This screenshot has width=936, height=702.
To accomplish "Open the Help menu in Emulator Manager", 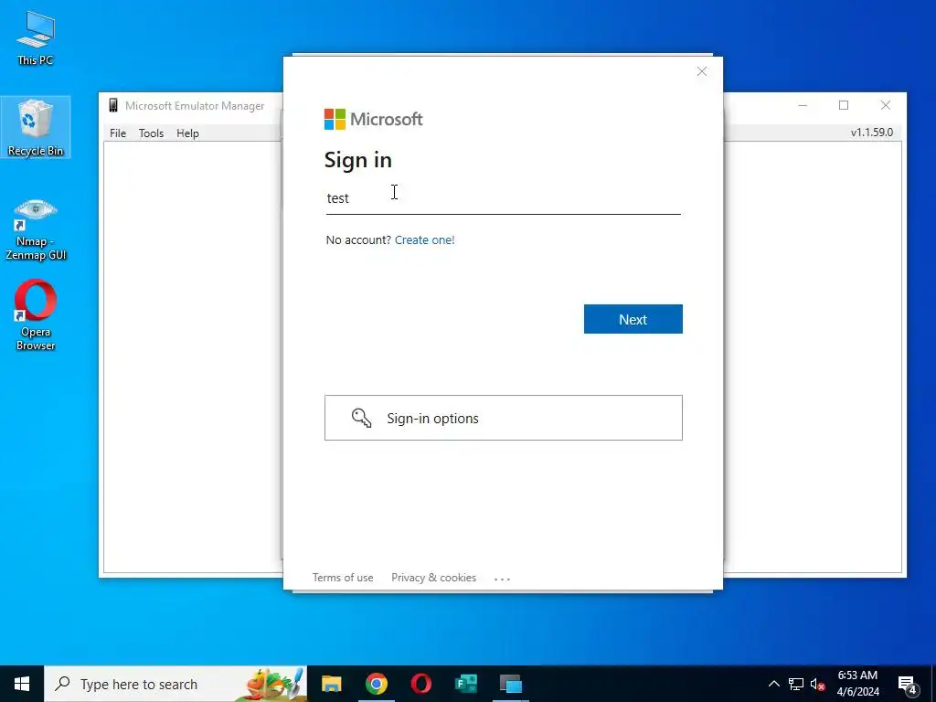I will coord(187,133).
